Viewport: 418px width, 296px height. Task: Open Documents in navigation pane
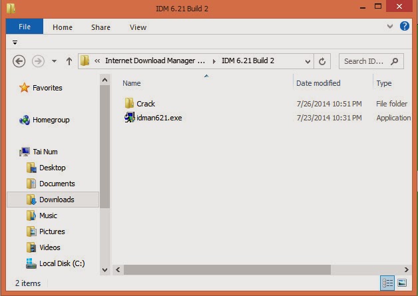(x=57, y=184)
